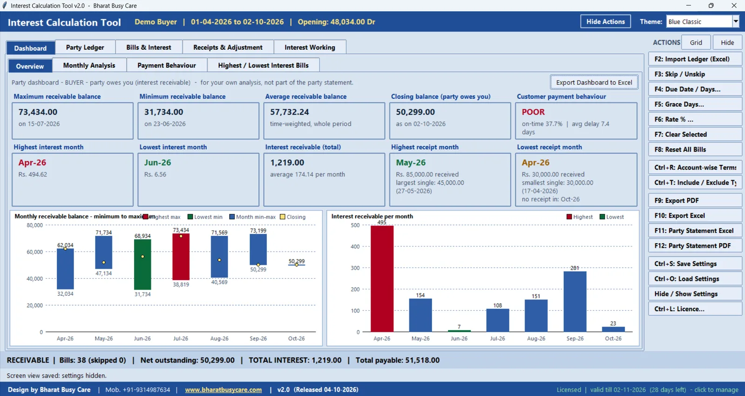Open Ctrl+L: Licence dialog

click(x=695, y=309)
